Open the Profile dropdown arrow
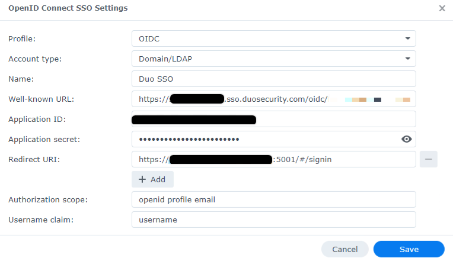 point(408,38)
